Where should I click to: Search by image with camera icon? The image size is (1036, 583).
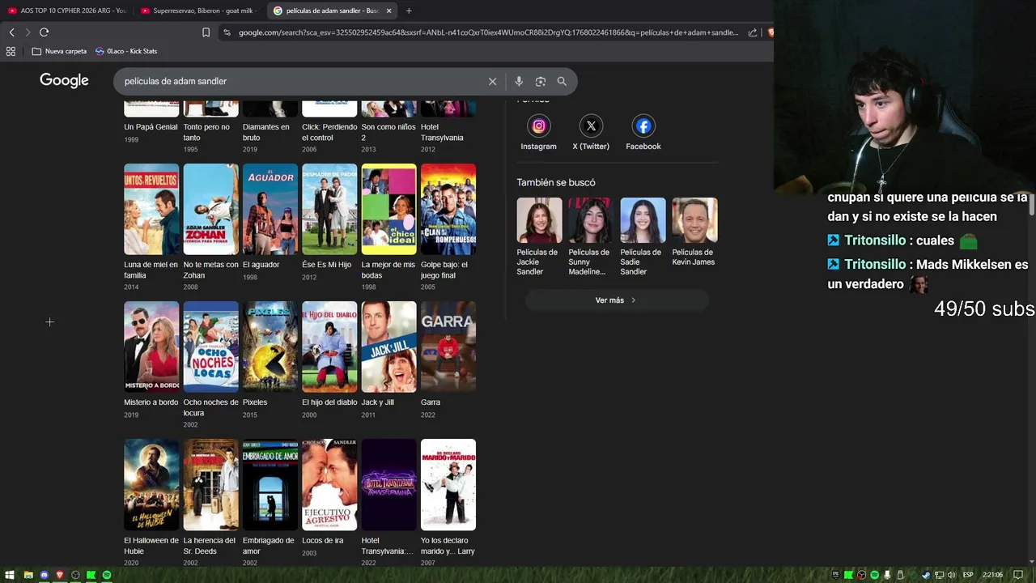tap(540, 81)
